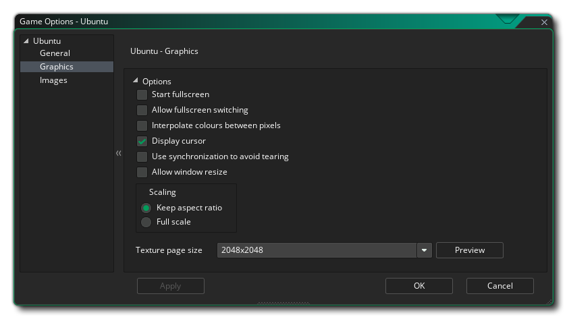
Task: Open the Images settings page
Action: 53,80
